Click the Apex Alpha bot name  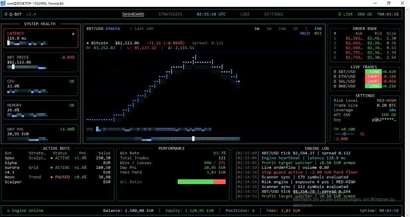click(x=11, y=160)
